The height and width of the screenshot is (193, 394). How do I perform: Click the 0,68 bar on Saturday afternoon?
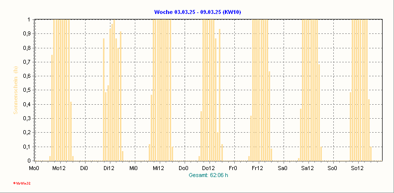point(319,113)
